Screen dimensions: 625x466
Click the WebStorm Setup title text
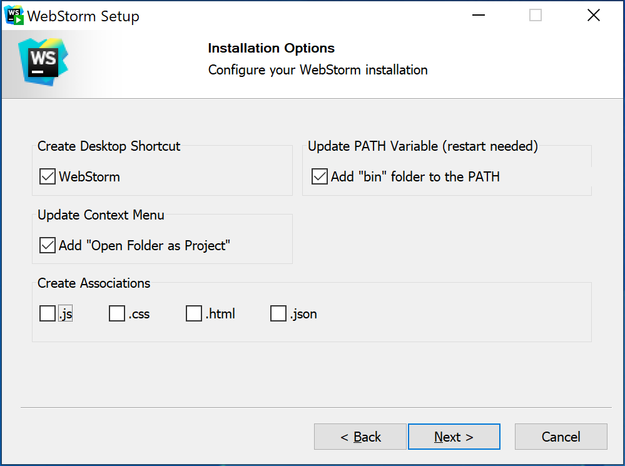(84, 16)
